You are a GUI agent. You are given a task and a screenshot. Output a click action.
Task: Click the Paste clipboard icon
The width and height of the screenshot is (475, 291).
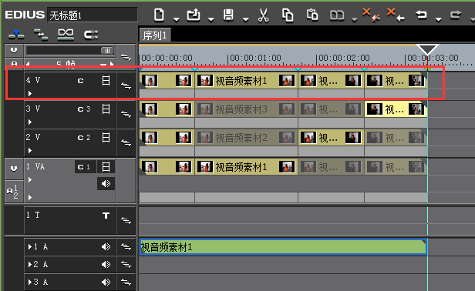pos(312,15)
